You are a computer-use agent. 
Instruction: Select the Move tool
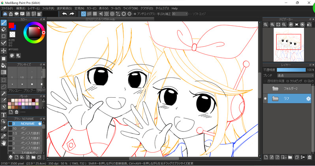[4, 51]
